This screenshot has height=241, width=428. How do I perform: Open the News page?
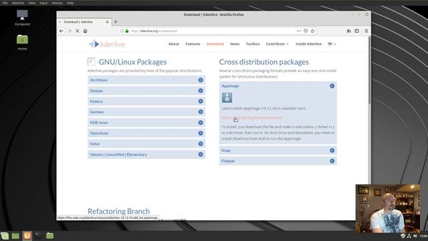(x=235, y=44)
